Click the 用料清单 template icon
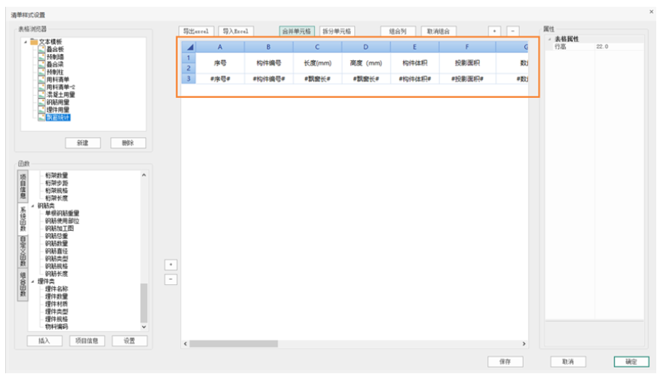This screenshot has width=660, height=380. pos(41,79)
